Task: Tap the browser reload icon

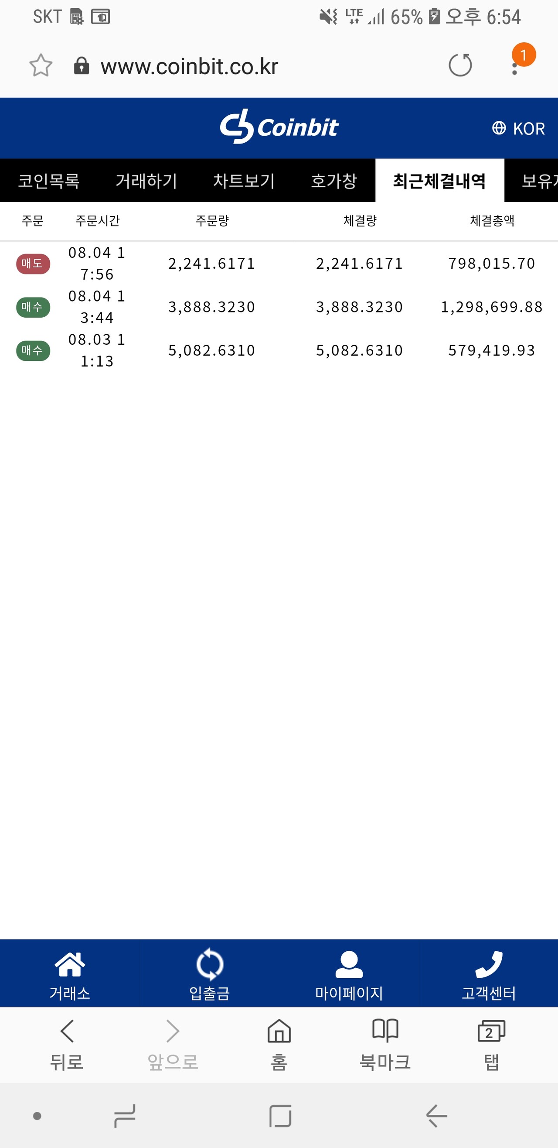Action: 460,65
